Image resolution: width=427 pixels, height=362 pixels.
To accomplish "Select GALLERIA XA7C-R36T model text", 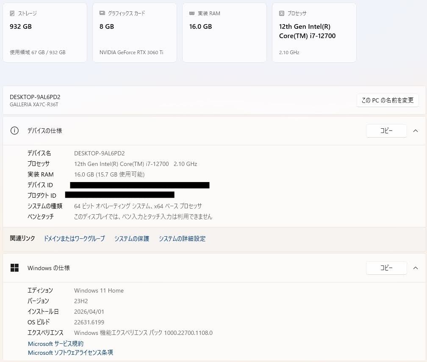I will [x=34, y=105].
